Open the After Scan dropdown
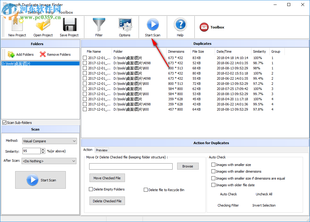Image resolution: width=310 pixels, height=222 pixels. click(49, 161)
